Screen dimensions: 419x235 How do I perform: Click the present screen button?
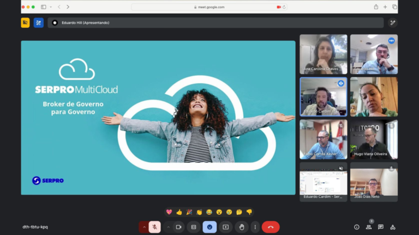[x=225, y=227]
